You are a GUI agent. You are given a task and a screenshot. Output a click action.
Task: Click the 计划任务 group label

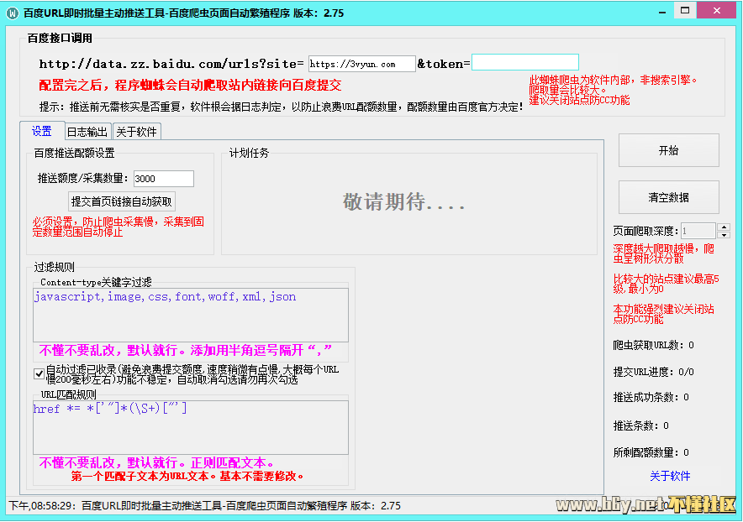pos(250,153)
